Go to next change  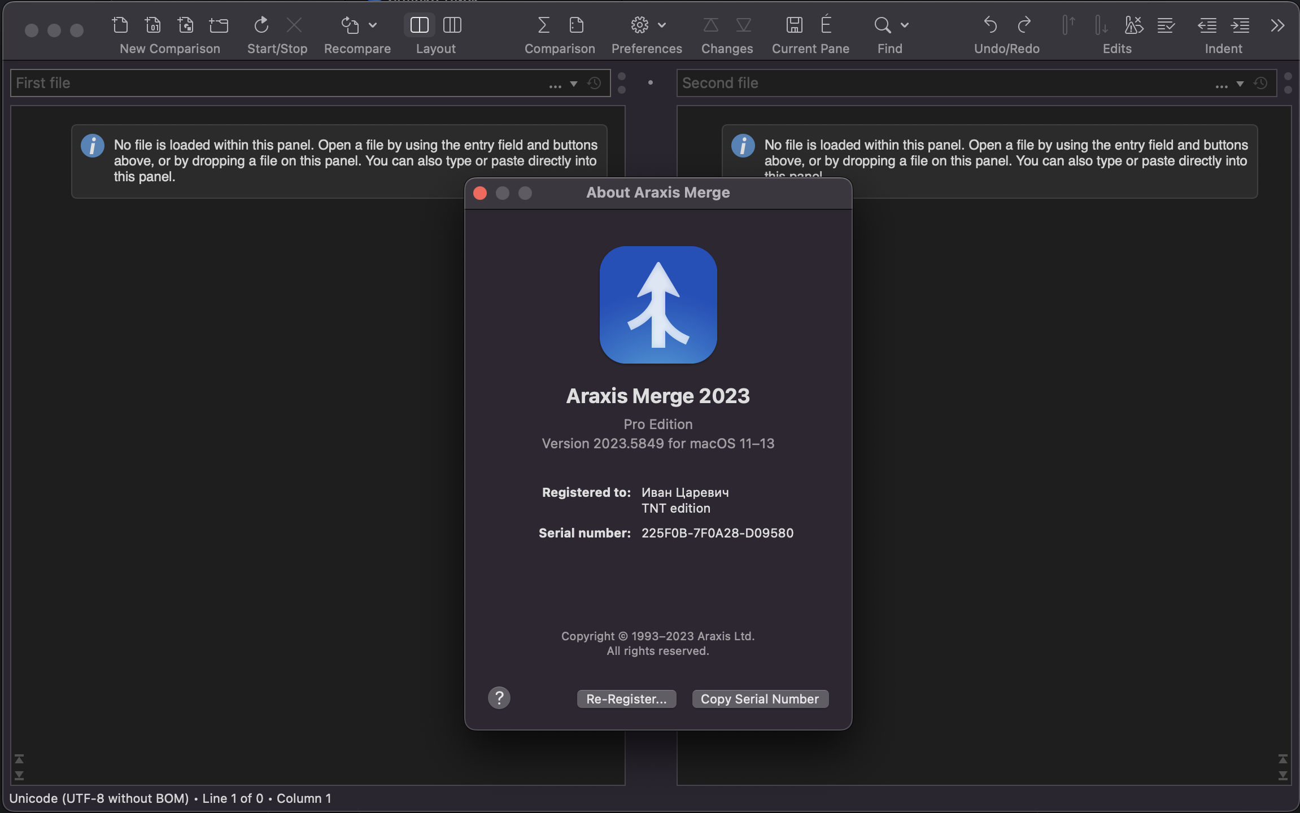coord(744,25)
